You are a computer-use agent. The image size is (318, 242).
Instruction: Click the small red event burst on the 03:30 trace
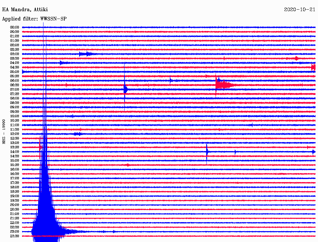[296, 58]
